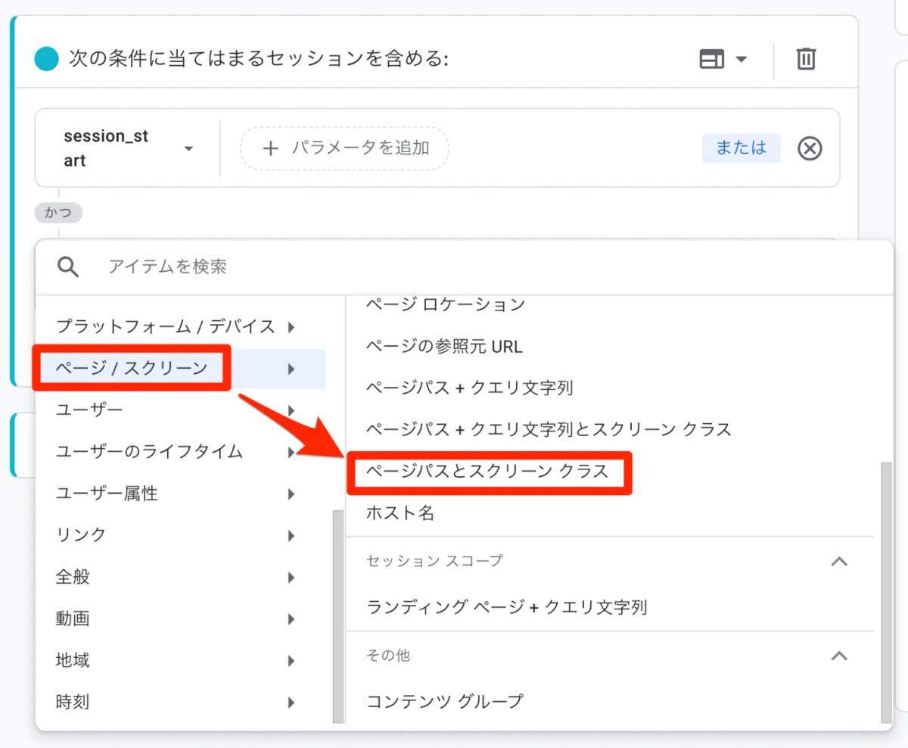
Task: Choose ページパスとスクリーン クラス option
Action: coord(487,472)
